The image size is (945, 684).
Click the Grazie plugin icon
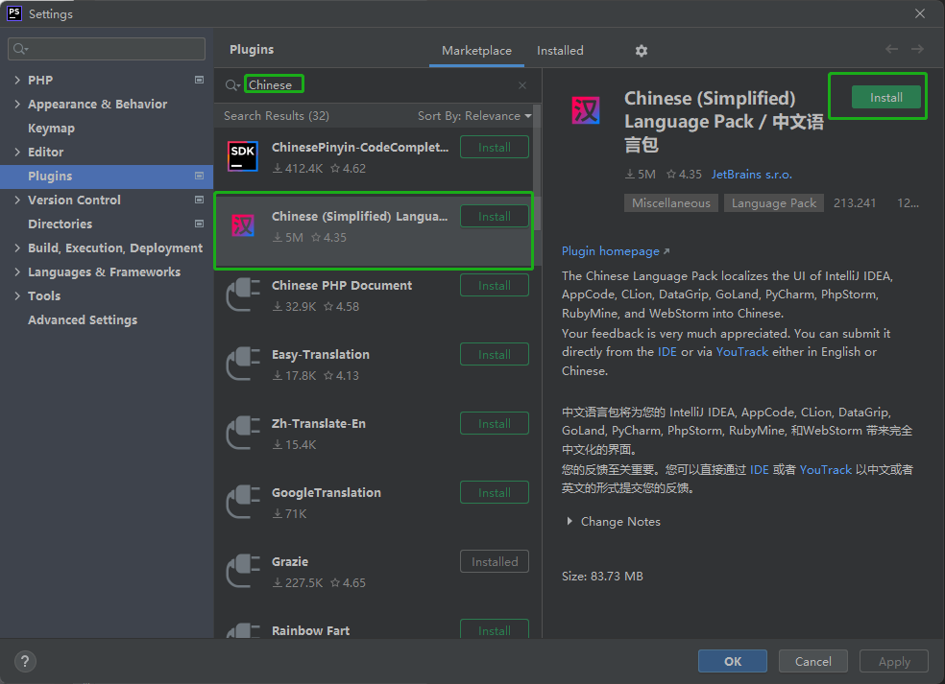(243, 571)
